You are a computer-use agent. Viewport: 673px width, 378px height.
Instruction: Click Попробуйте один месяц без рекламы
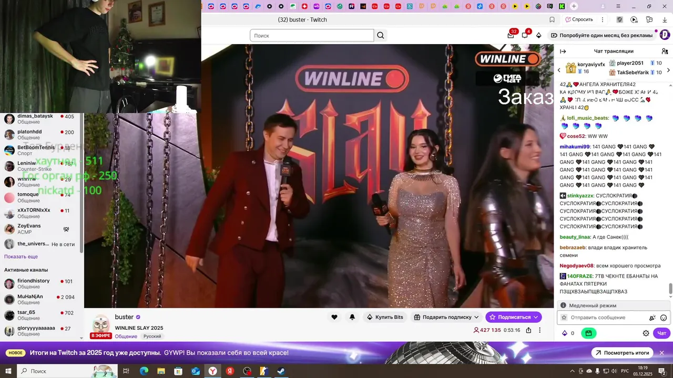pyautogui.click(x=601, y=35)
